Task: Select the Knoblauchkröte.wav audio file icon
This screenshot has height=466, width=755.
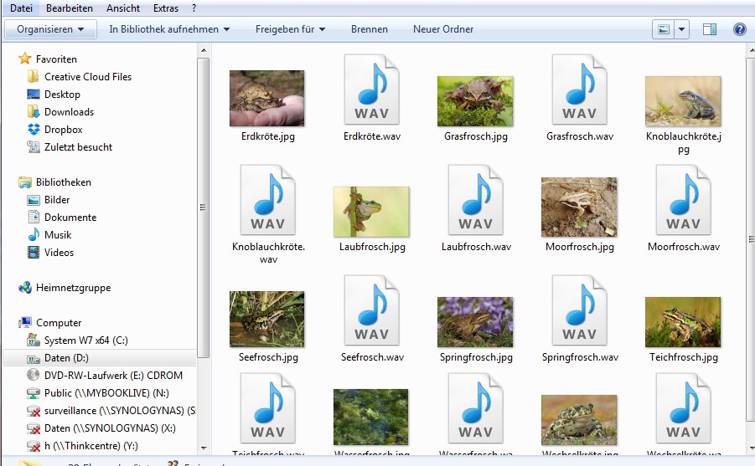Action: pyautogui.click(x=267, y=200)
